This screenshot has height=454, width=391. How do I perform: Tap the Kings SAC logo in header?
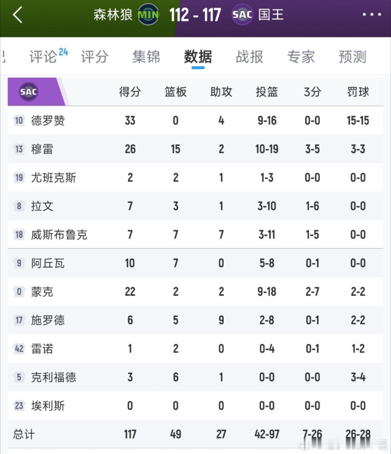(x=242, y=15)
